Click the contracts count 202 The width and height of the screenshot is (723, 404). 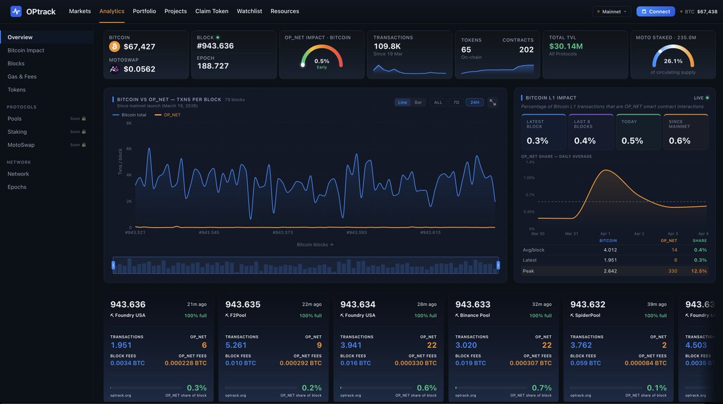click(527, 49)
